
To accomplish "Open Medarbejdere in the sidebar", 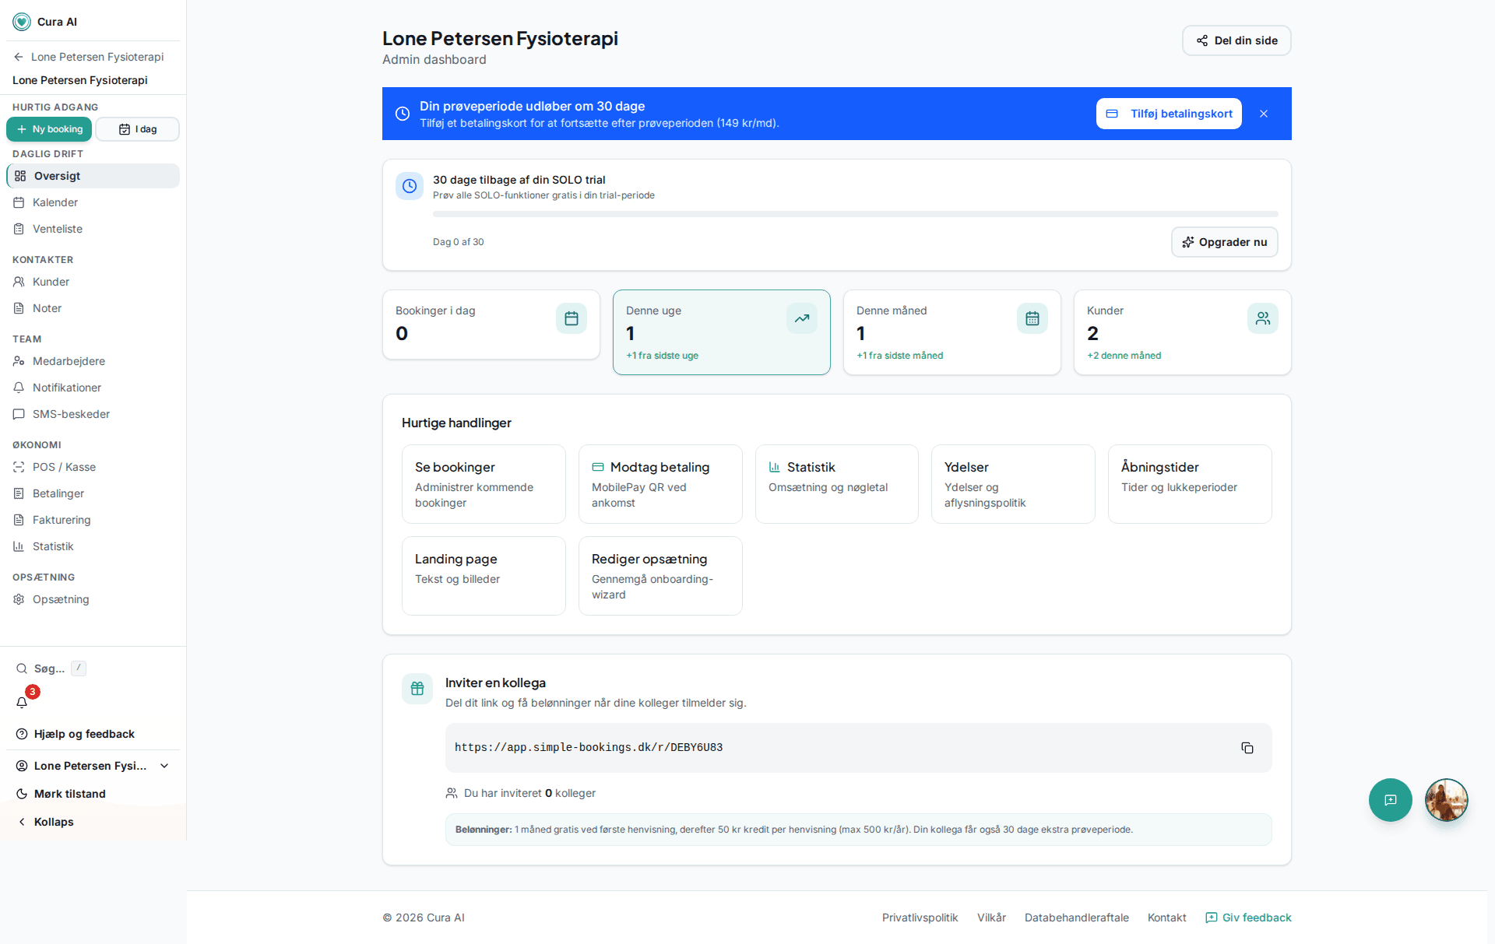I will (93, 361).
